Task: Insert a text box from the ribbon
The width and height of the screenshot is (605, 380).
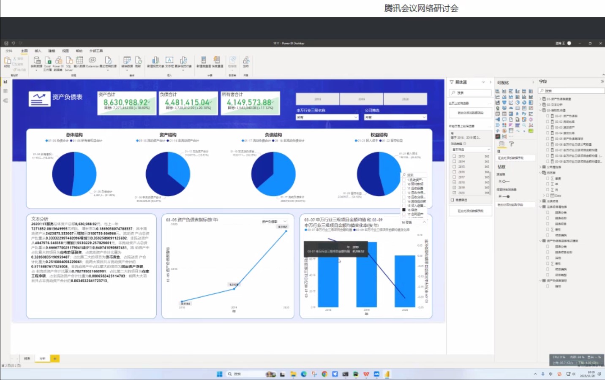Action: [x=169, y=61]
